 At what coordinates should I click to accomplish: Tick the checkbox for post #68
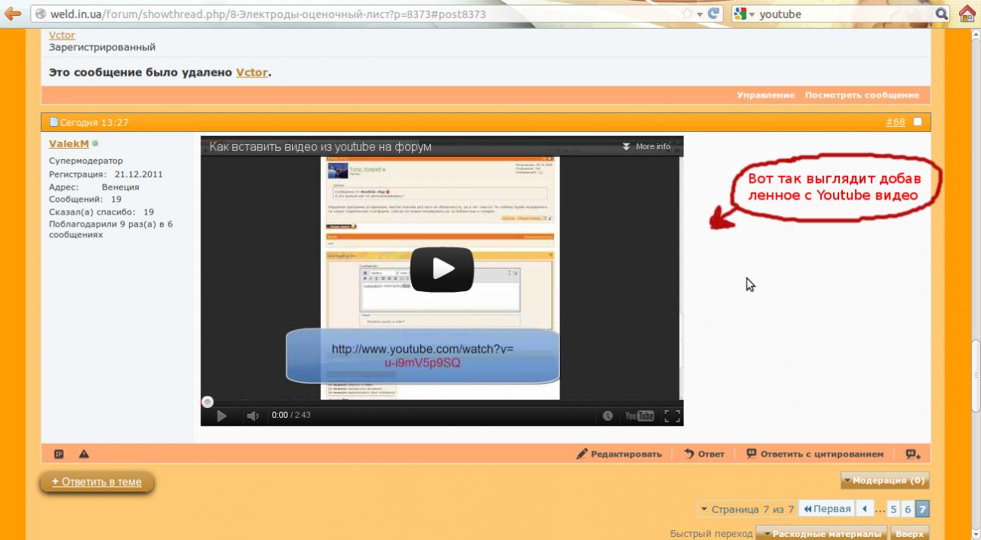[917, 122]
